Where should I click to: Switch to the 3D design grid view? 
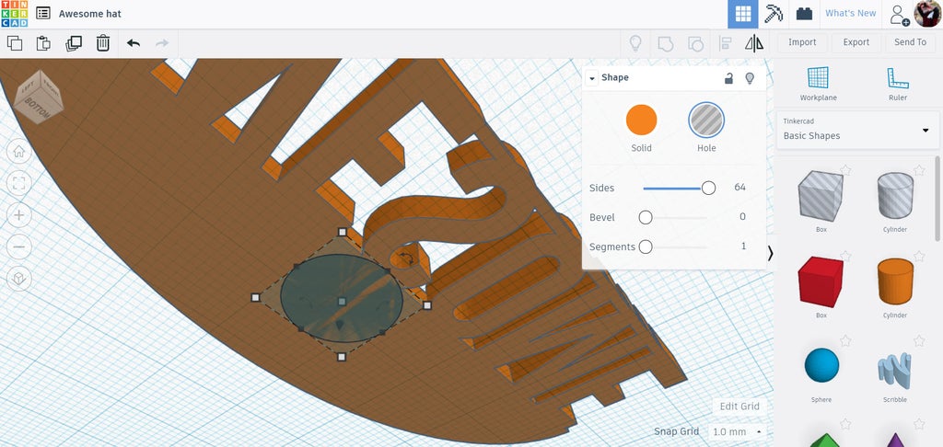743,14
